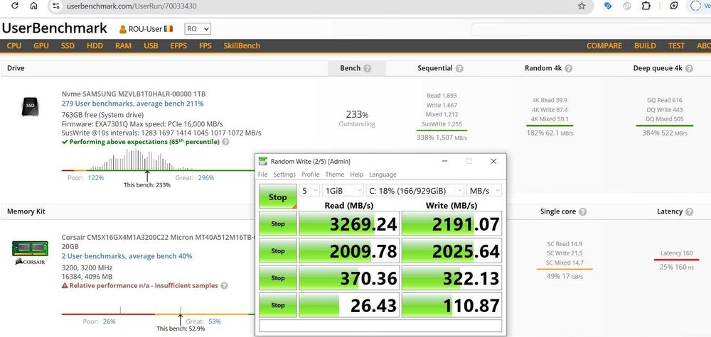The image size is (711, 337).
Task: Open the CPU navigation tab
Action: tap(14, 45)
